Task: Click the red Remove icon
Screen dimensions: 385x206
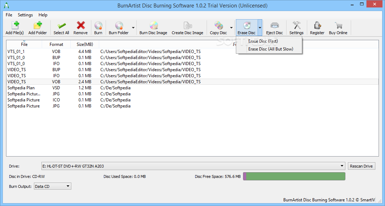Action: [x=81, y=25]
